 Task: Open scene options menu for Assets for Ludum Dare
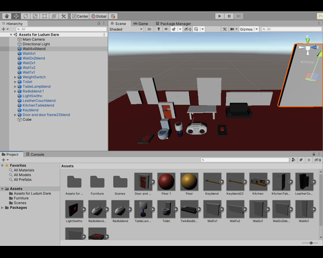pyautogui.click(x=104, y=34)
